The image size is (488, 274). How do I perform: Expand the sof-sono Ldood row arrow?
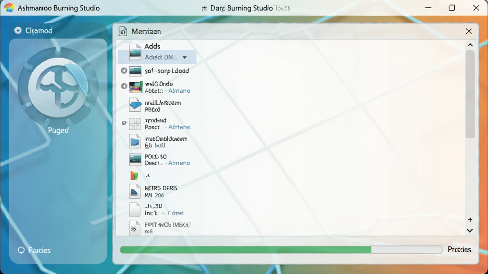[x=124, y=71]
